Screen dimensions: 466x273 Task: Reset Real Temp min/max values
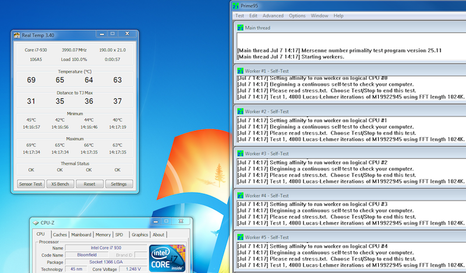tap(90, 184)
